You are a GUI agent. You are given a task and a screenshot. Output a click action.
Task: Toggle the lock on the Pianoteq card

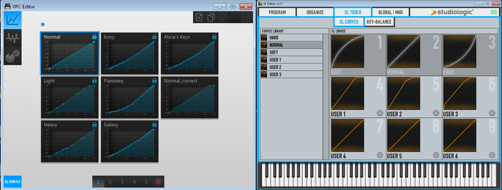[154, 81]
